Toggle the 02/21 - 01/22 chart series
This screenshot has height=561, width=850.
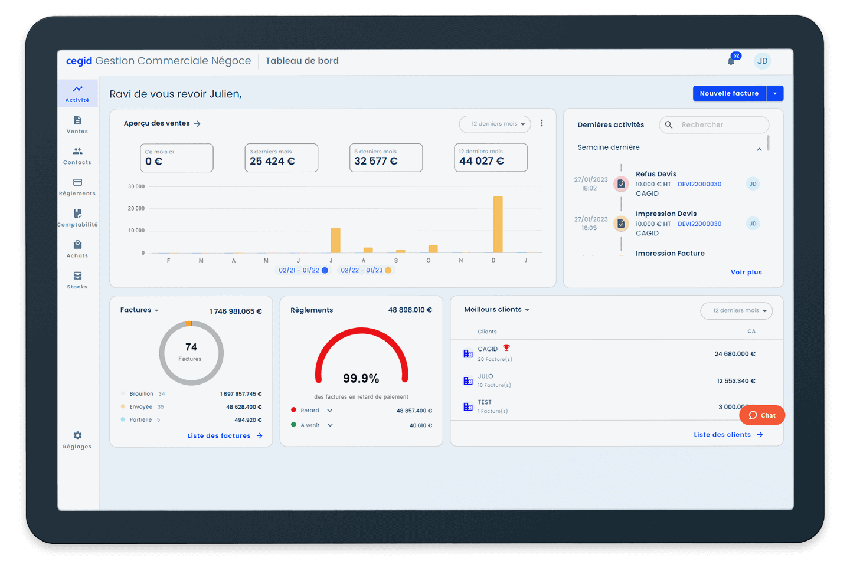(x=303, y=270)
